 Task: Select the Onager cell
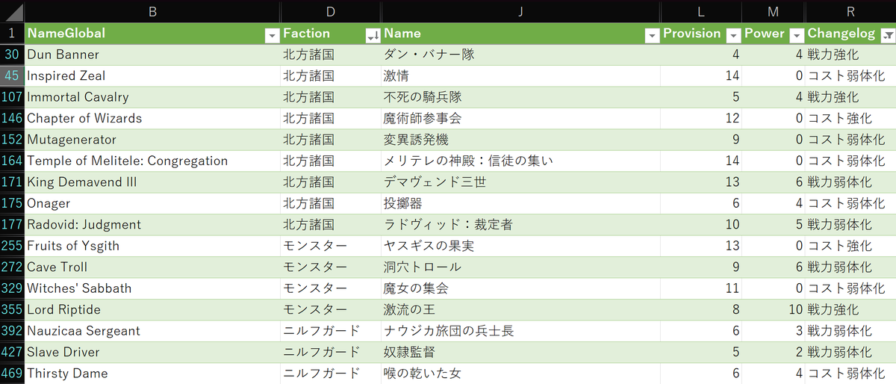click(152, 203)
